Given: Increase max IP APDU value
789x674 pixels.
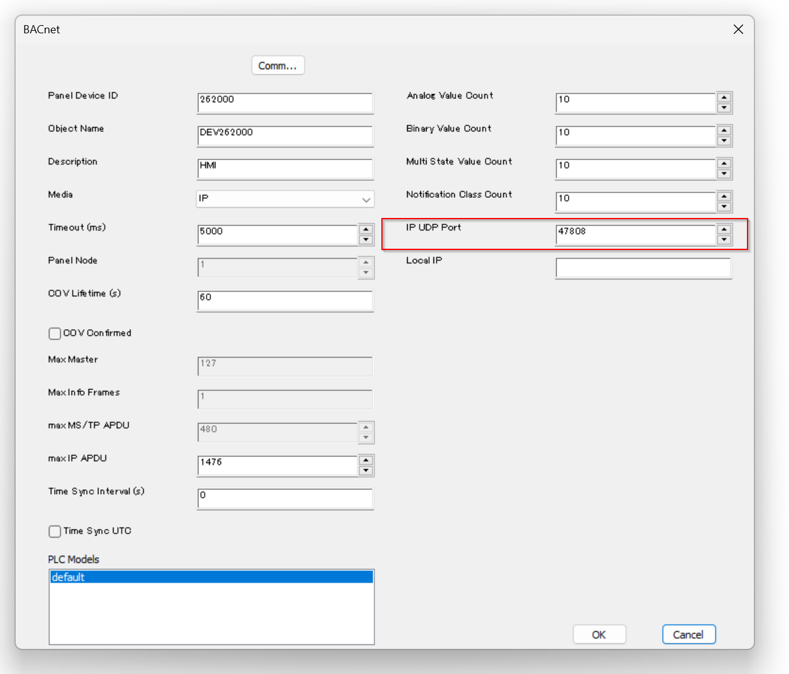Looking at the screenshot, I should pyautogui.click(x=366, y=460).
